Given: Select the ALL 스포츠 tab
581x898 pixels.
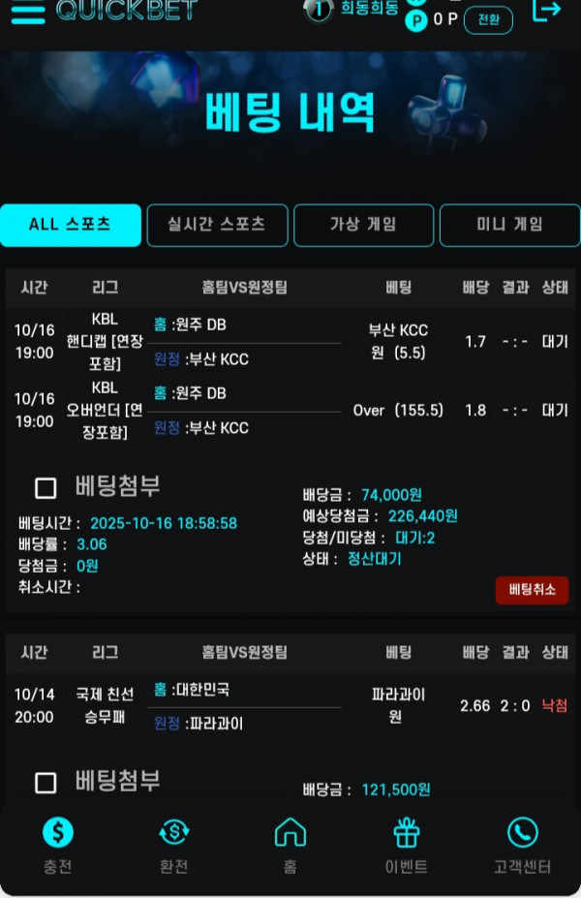Looking at the screenshot, I should [x=71, y=225].
